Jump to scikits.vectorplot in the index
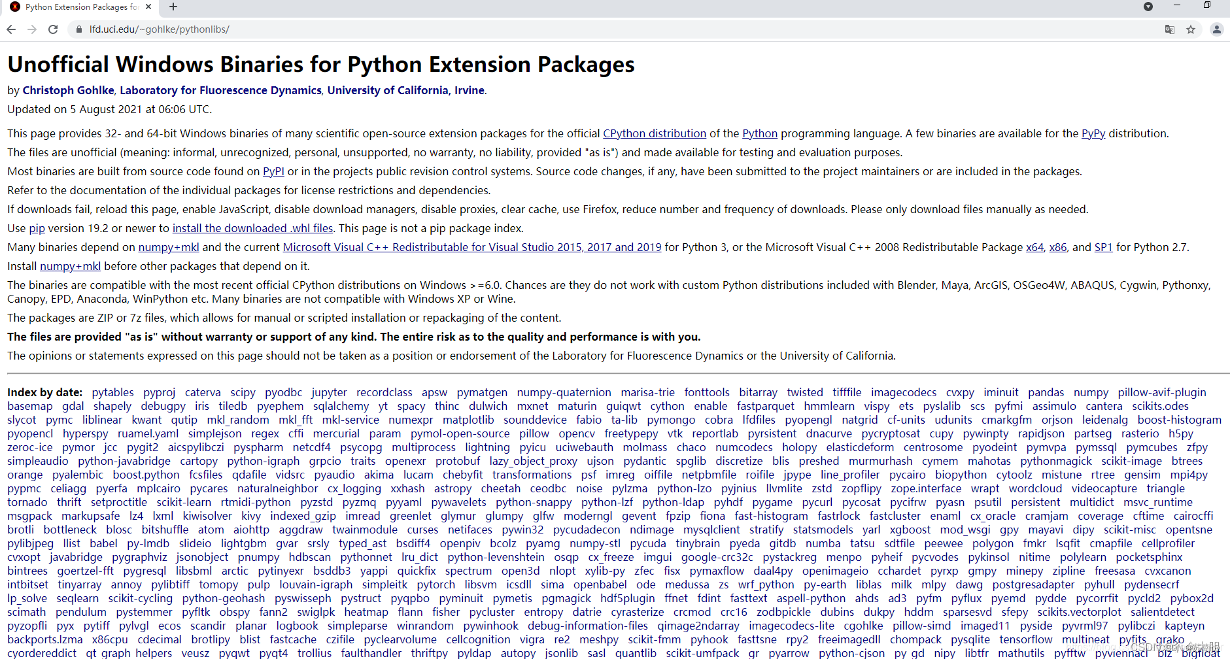Screen dimensions: 1230x659 pos(1079,612)
